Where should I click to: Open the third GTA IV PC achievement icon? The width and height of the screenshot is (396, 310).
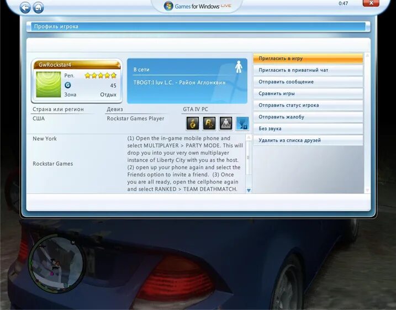coord(226,123)
